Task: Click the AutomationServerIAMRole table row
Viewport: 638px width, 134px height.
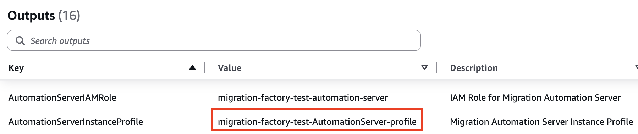Action: coord(319,97)
